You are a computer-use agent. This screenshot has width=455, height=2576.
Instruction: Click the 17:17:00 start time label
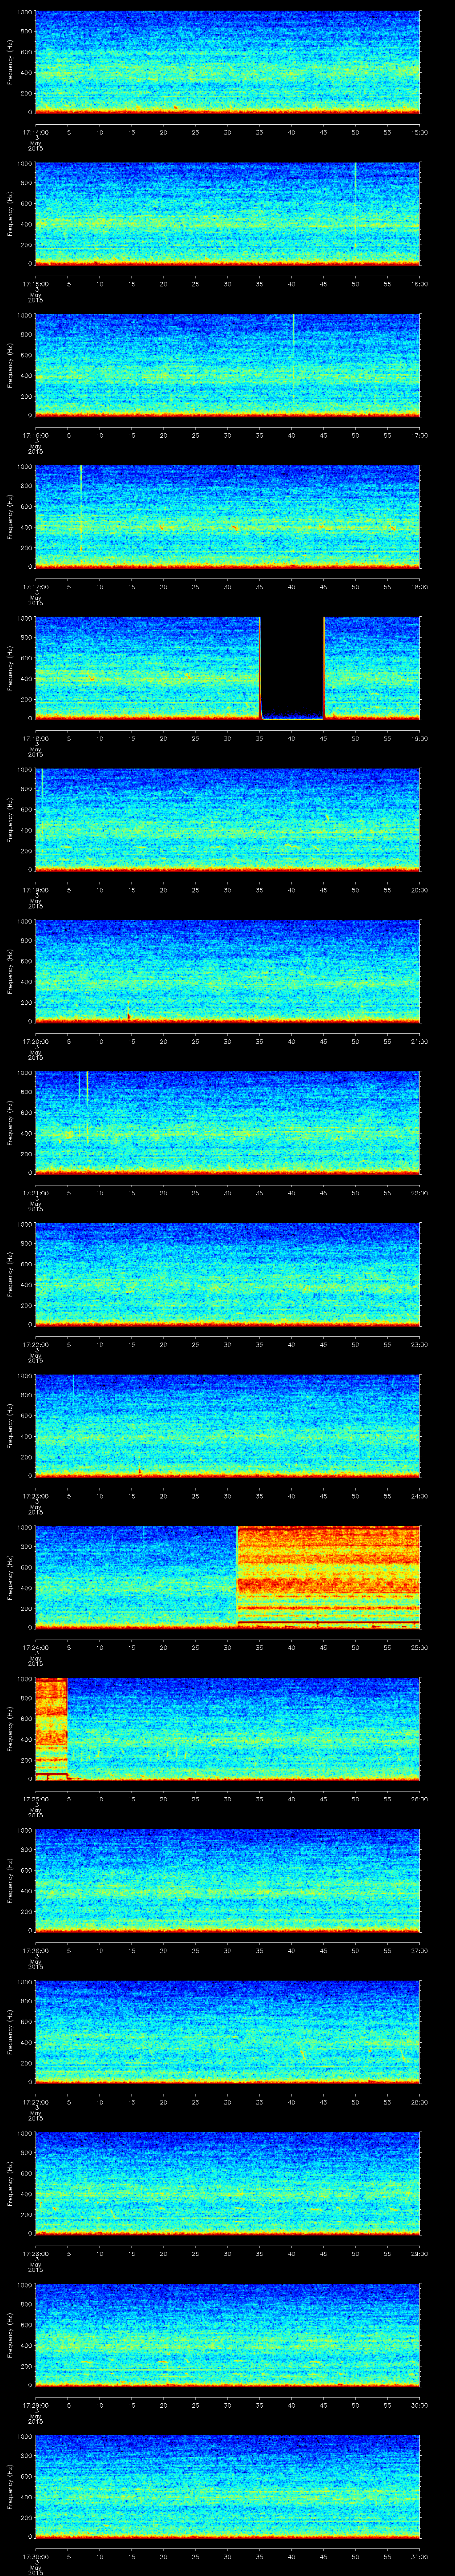pos(35,587)
